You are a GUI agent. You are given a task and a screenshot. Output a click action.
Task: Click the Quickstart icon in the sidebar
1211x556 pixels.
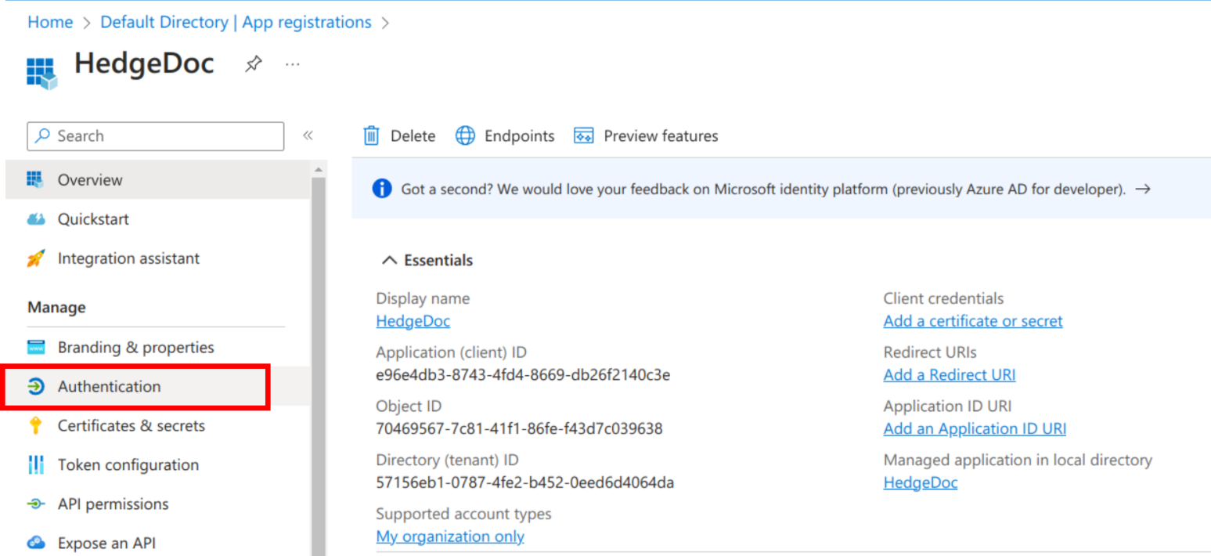35,219
